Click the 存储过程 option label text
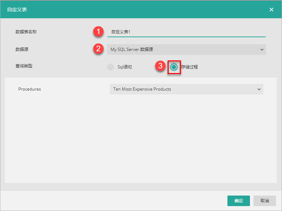This screenshot has width=282, height=211. coord(189,67)
